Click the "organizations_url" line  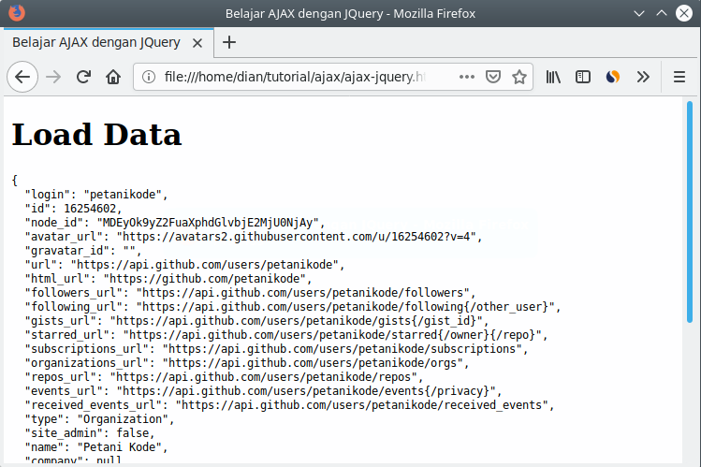247,363
